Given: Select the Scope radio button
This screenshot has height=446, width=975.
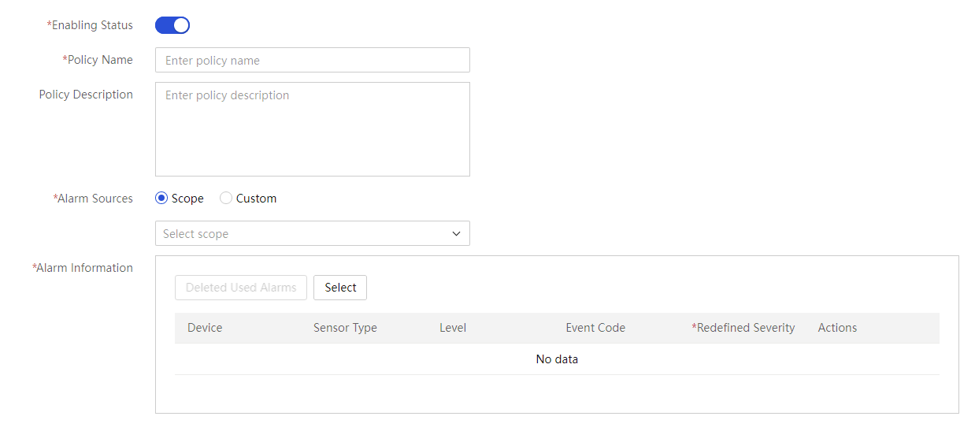Looking at the screenshot, I should (x=161, y=199).
